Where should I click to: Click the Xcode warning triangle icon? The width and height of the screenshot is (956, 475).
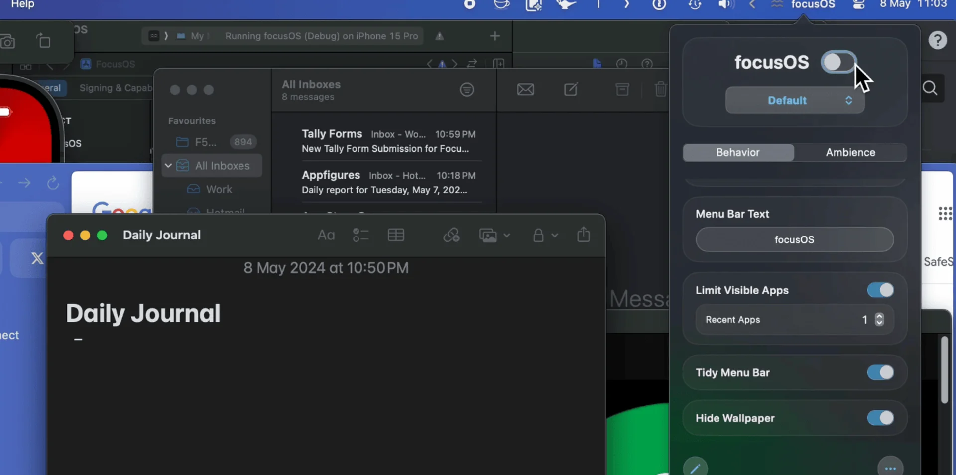(440, 36)
